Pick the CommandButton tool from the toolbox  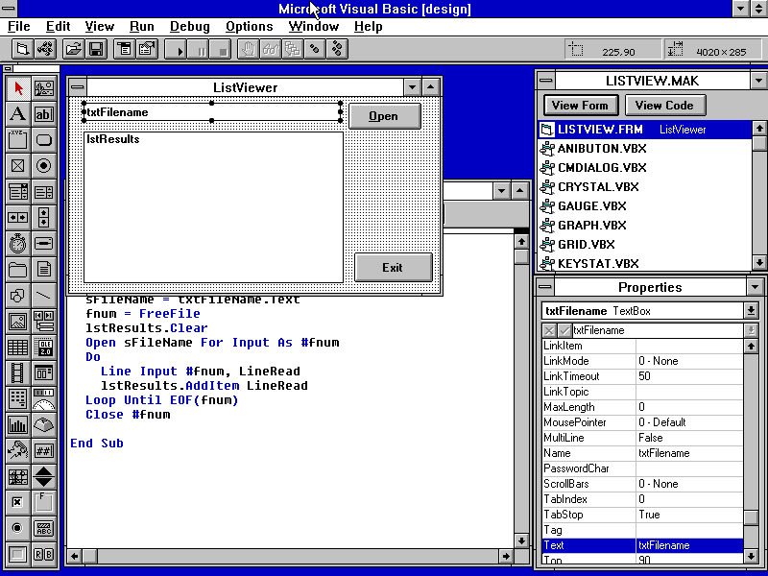pyautogui.click(x=43, y=140)
